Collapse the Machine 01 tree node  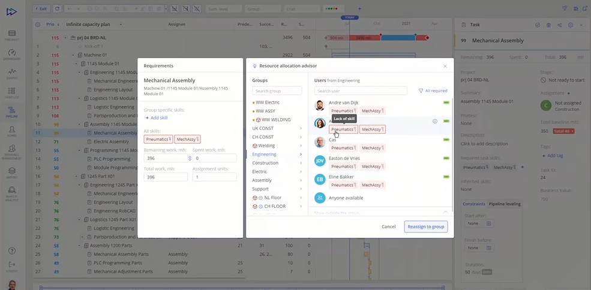point(73,55)
